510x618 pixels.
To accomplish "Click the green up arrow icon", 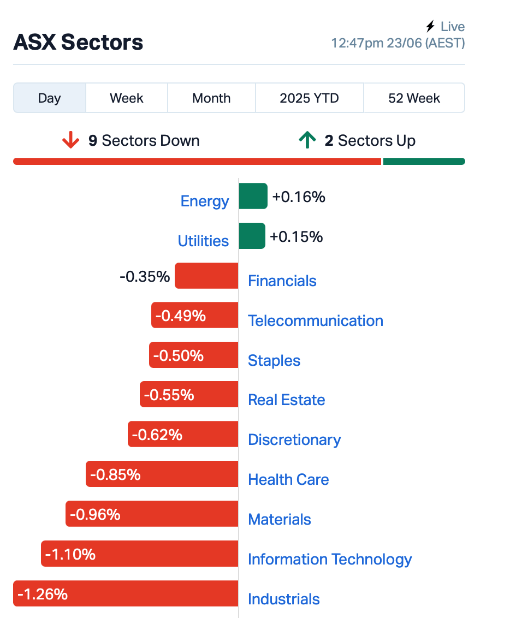I will point(307,140).
